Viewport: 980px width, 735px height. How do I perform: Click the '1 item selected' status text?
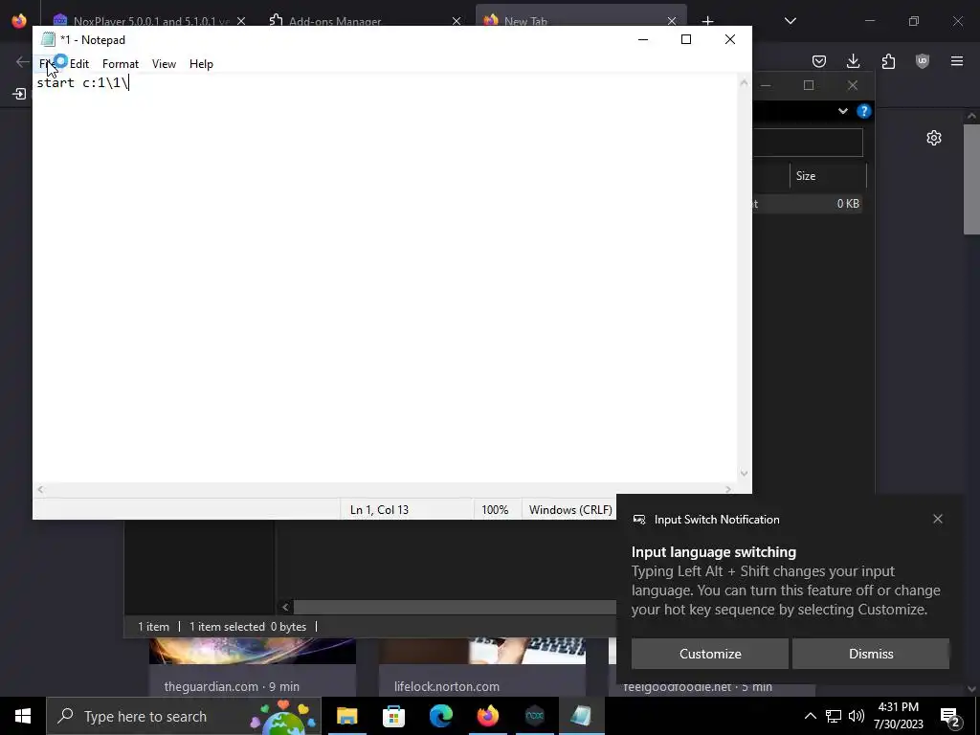pos(227,626)
